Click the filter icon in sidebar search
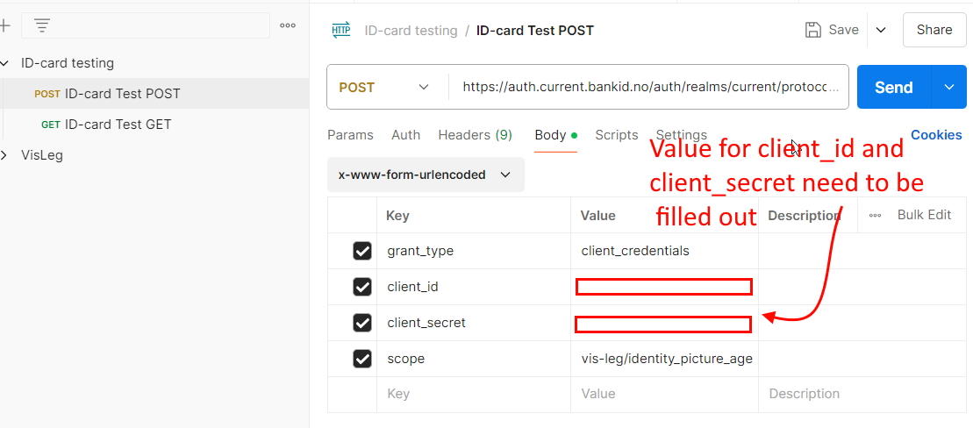This screenshot has height=428, width=973. coord(41,25)
